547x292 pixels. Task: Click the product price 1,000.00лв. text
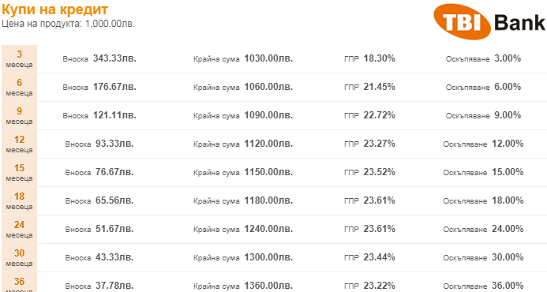pyautogui.click(x=110, y=24)
